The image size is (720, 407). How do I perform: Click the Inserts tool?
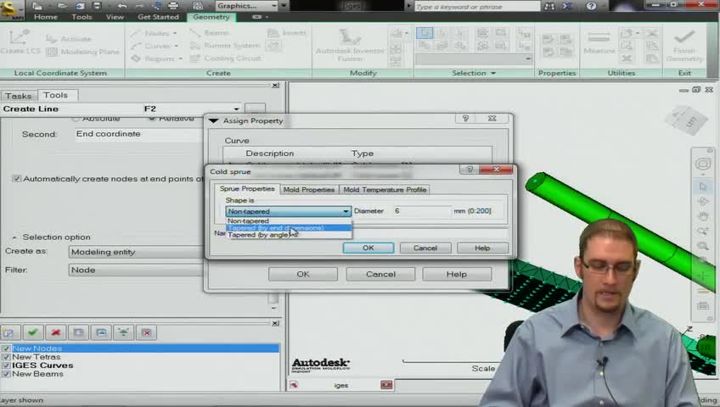coord(286,32)
